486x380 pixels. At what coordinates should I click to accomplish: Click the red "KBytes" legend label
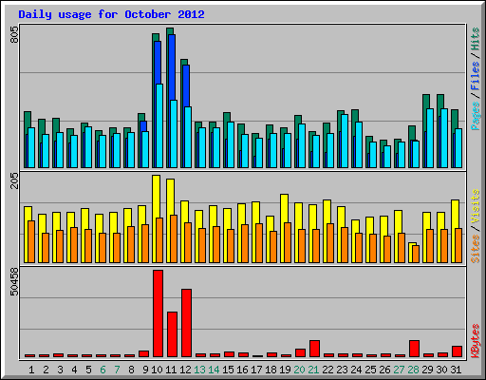coord(476,341)
